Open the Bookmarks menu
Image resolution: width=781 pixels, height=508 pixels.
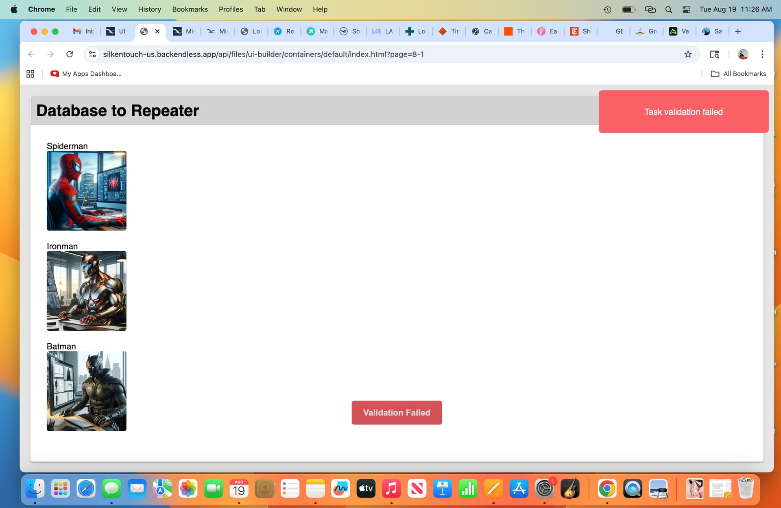[x=190, y=9]
